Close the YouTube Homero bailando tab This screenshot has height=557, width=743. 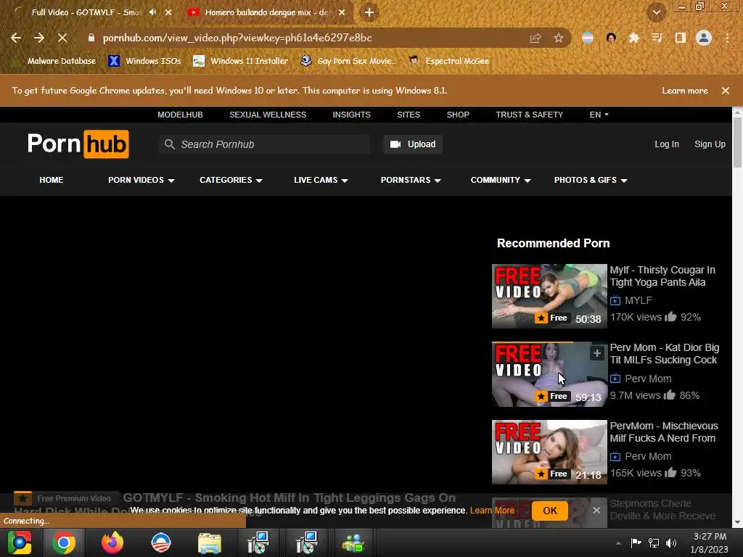tap(342, 12)
